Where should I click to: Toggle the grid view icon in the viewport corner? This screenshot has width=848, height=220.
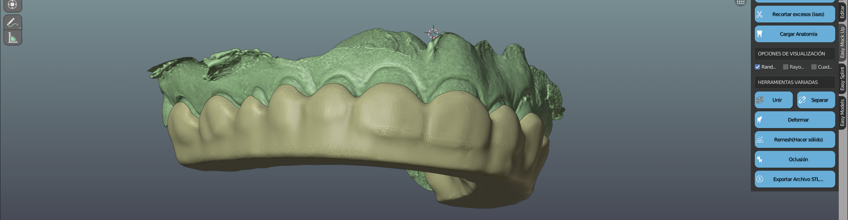tap(740, 2)
